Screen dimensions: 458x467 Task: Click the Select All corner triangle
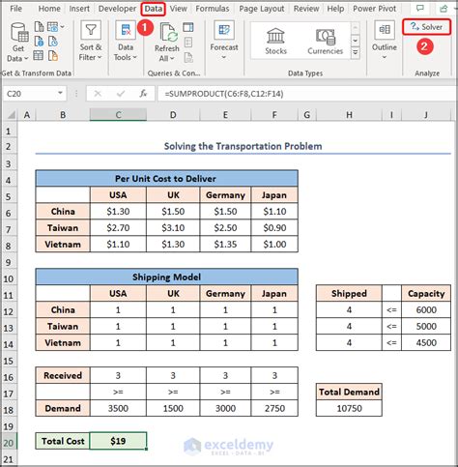11,115
